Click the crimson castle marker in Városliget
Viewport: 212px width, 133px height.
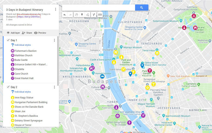(195, 28)
